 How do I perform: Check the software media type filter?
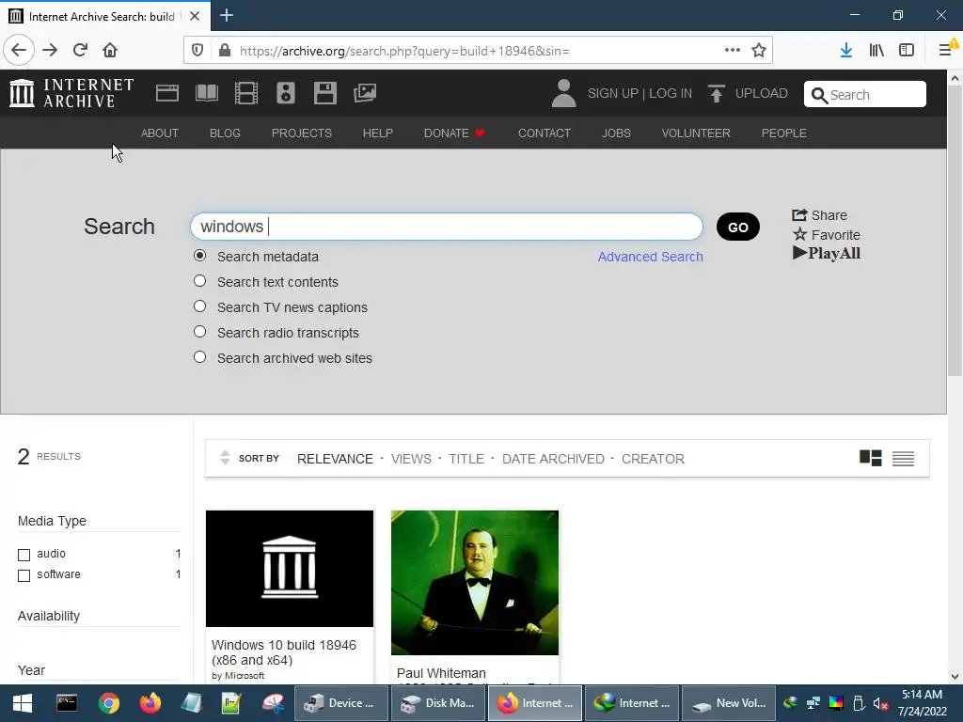pyautogui.click(x=24, y=575)
